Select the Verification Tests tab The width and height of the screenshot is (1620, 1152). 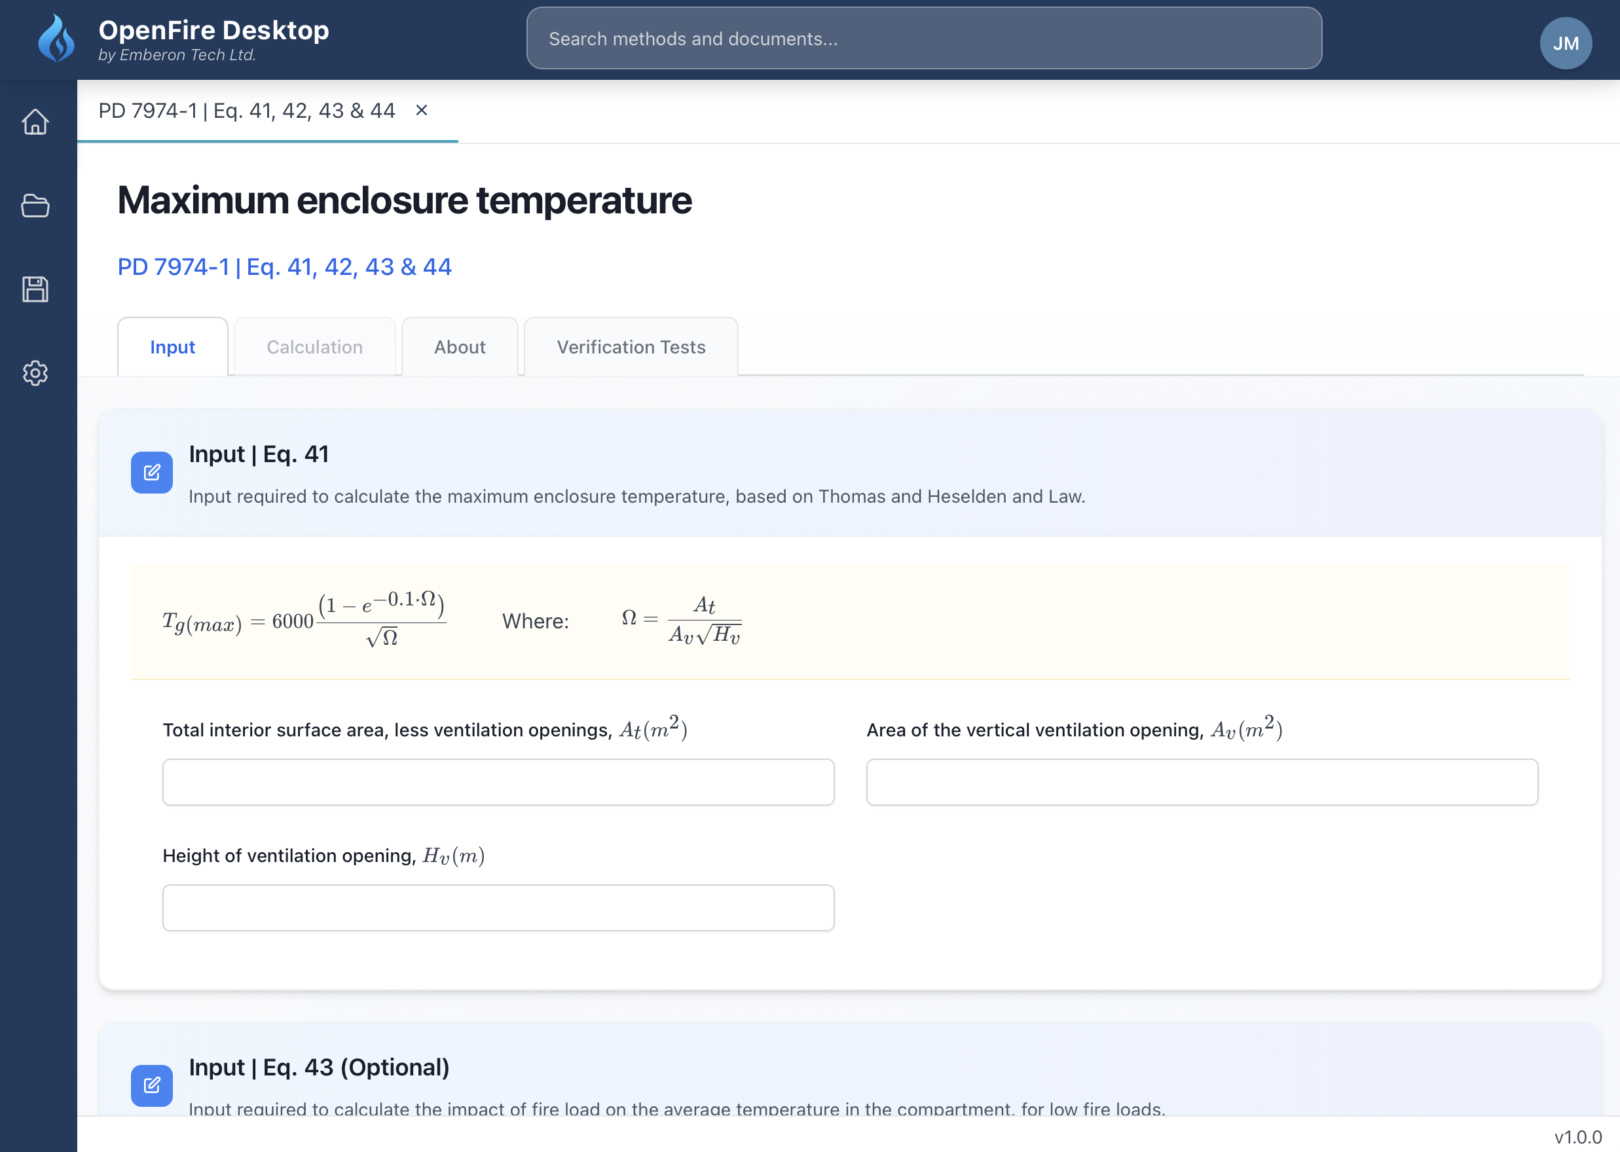coord(630,347)
